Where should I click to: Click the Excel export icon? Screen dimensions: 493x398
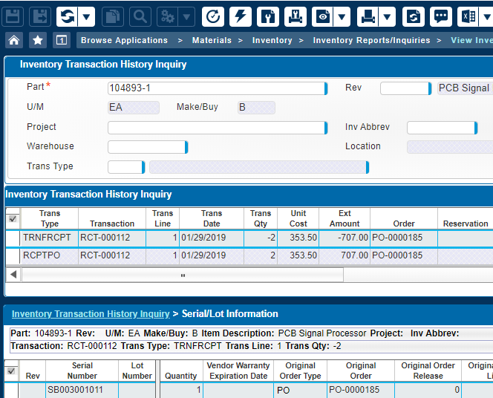[x=468, y=16]
